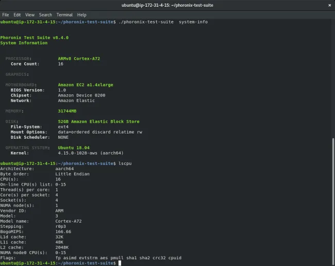The height and width of the screenshot is (266, 335).
Task: Open the Terminal menu
Action: [x=64, y=15]
